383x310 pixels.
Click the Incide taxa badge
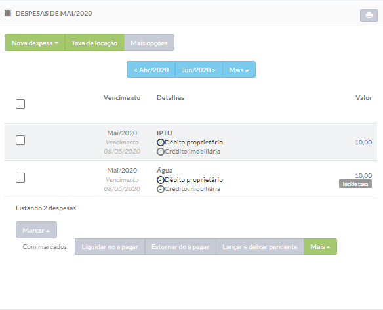pyautogui.click(x=355, y=184)
